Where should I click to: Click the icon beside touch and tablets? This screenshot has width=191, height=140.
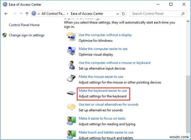click(x=71, y=134)
